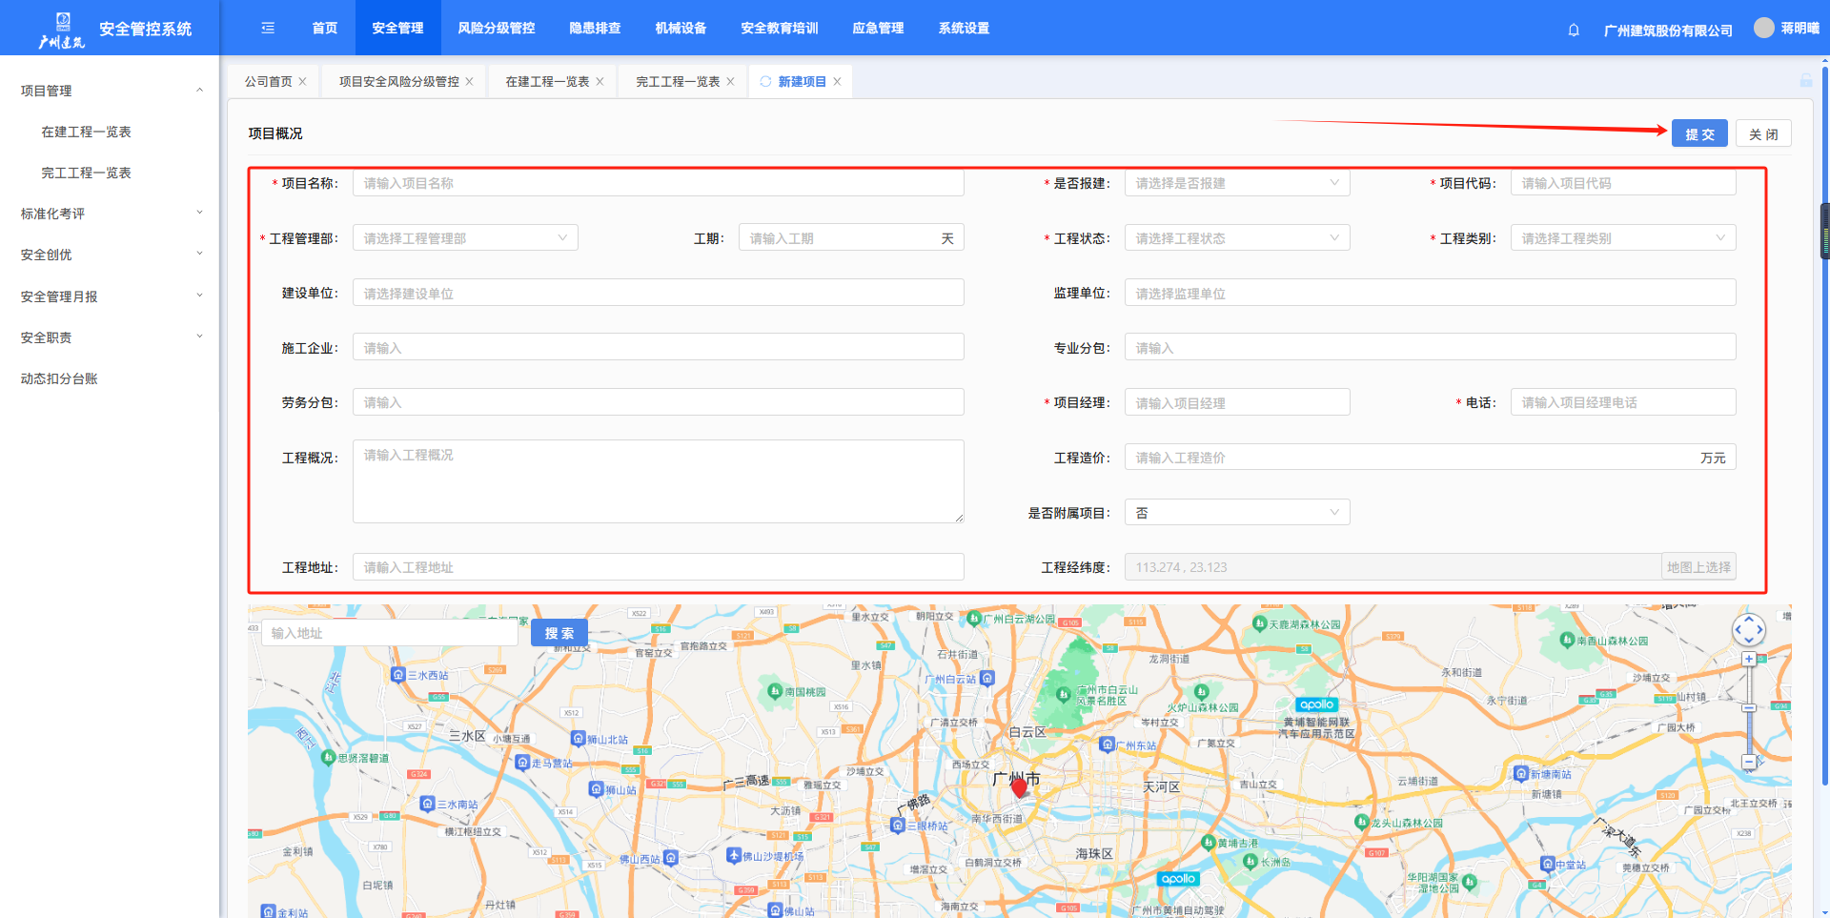Expand the 安全管理月报 sidebar menu
This screenshot has height=918, width=1830.
click(x=111, y=296)
